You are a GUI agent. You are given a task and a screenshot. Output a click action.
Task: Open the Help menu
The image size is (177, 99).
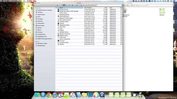[35, 1]
